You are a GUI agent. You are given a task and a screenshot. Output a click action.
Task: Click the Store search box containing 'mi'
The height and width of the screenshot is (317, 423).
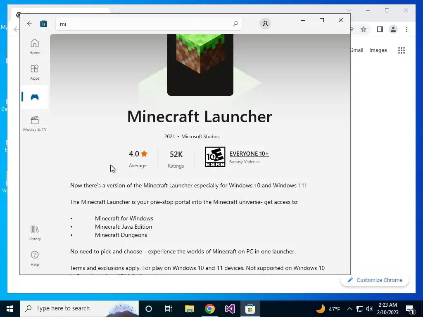pos(149,24)
